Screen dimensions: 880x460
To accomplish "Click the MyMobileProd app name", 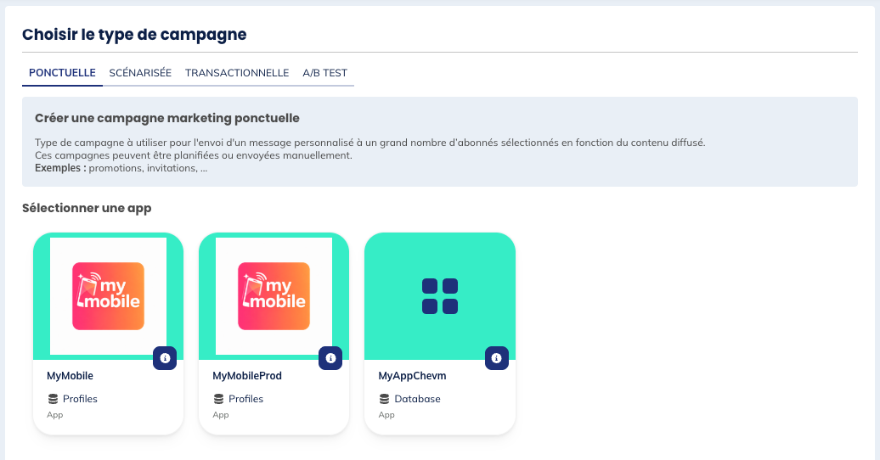I will point(247,376).
